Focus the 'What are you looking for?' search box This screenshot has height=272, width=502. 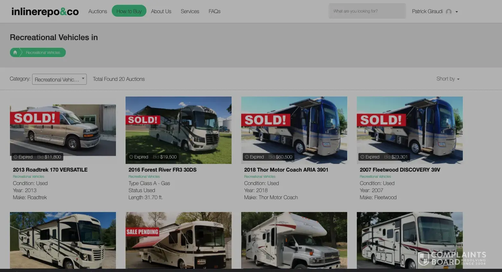tap(367, 11)
